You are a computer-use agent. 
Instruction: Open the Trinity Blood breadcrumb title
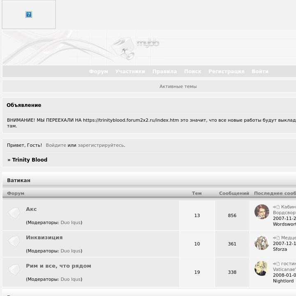point(30,160)
